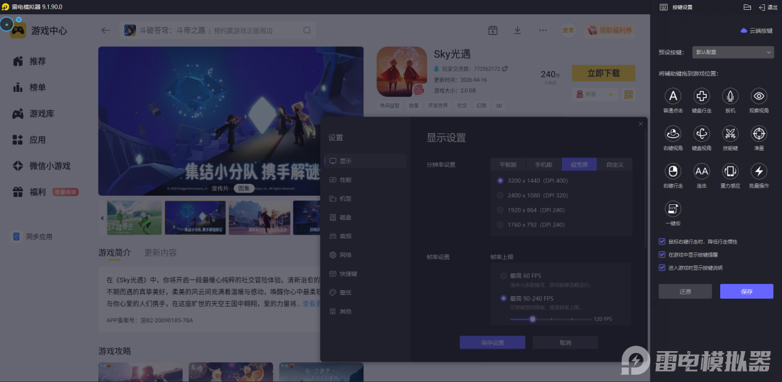Screen dimensions: 782x382
Task: Select the 一键宏 macro icon
Action: (673, 209)
